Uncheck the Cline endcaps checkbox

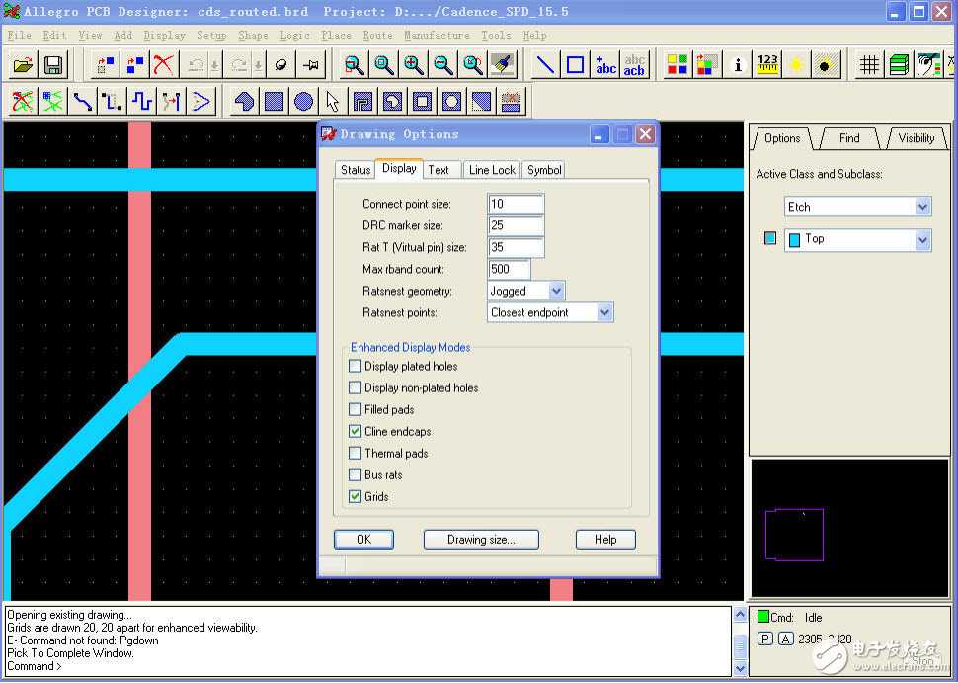(355, 431)
